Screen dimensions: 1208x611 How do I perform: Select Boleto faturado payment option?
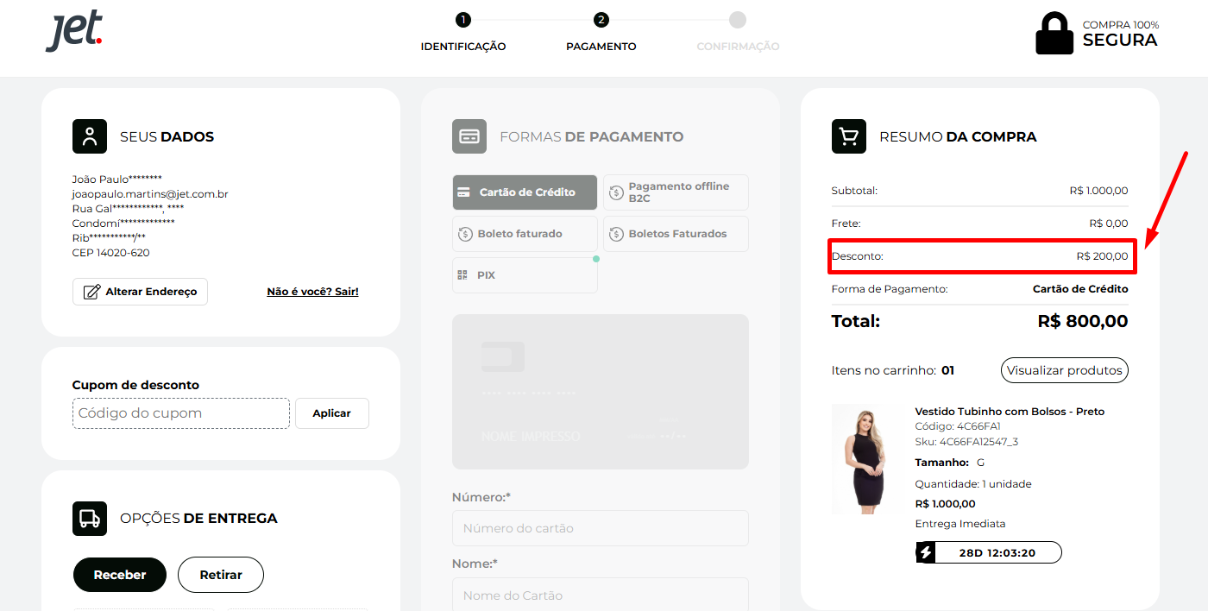525,234
